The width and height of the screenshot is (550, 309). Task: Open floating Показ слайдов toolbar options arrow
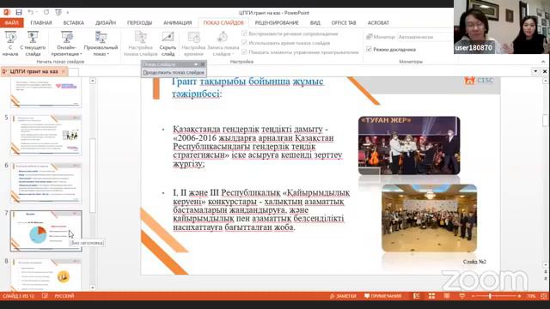(x=196, y=64)
